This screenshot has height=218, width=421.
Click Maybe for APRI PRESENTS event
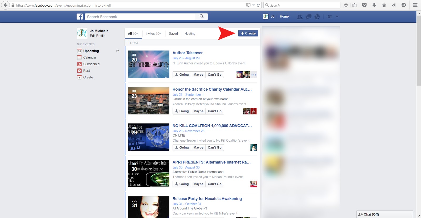[198, 184]
